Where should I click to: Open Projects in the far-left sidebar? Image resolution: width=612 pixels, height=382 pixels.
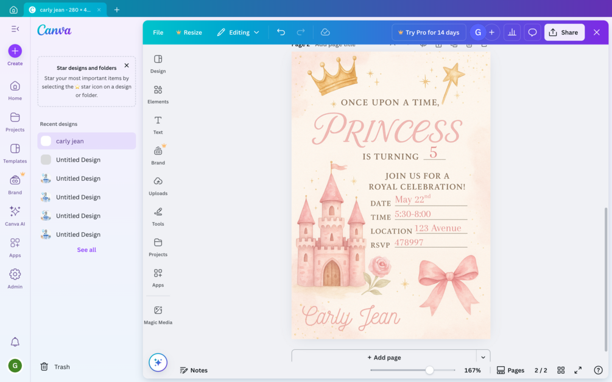point(15,122)
